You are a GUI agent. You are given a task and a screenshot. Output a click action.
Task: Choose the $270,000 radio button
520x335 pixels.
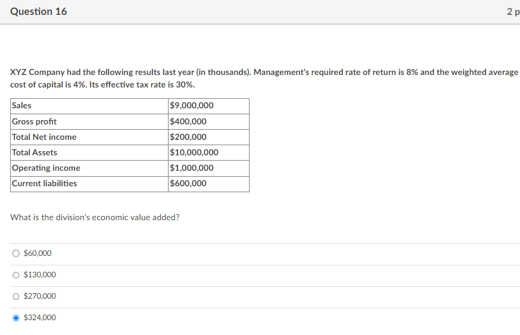[x=16, y=296]
